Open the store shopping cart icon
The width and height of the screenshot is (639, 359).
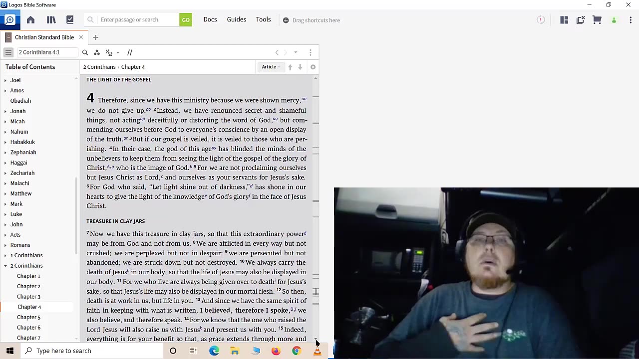point(597,20)
